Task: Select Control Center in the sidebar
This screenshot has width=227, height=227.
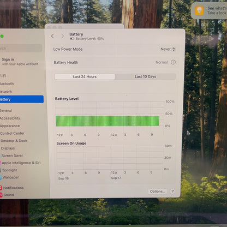Action: click(12, 133)
